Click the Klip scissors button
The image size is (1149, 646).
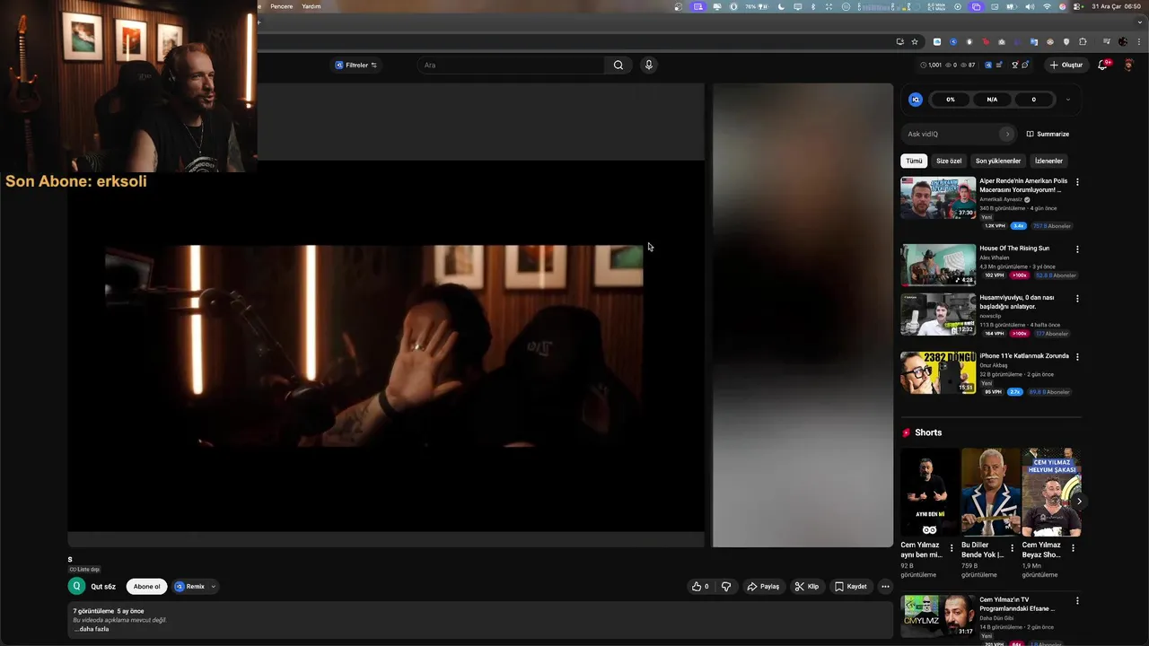[806, 586]
